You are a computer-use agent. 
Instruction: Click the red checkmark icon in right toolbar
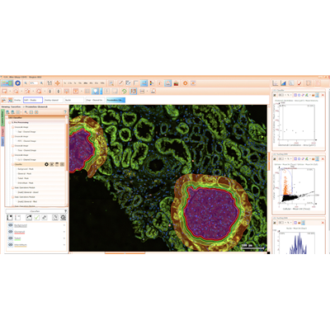click(x=299, y=83)
